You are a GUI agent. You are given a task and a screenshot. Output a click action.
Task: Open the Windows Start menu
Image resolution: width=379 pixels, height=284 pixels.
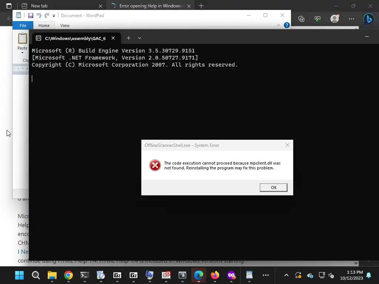[x=19, y=275]
